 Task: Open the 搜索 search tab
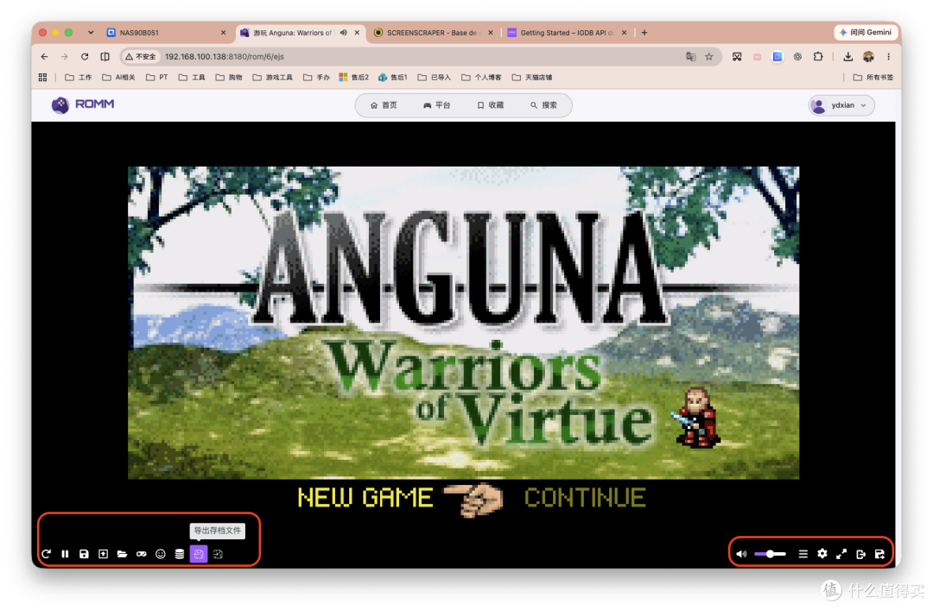coord(543,105)
